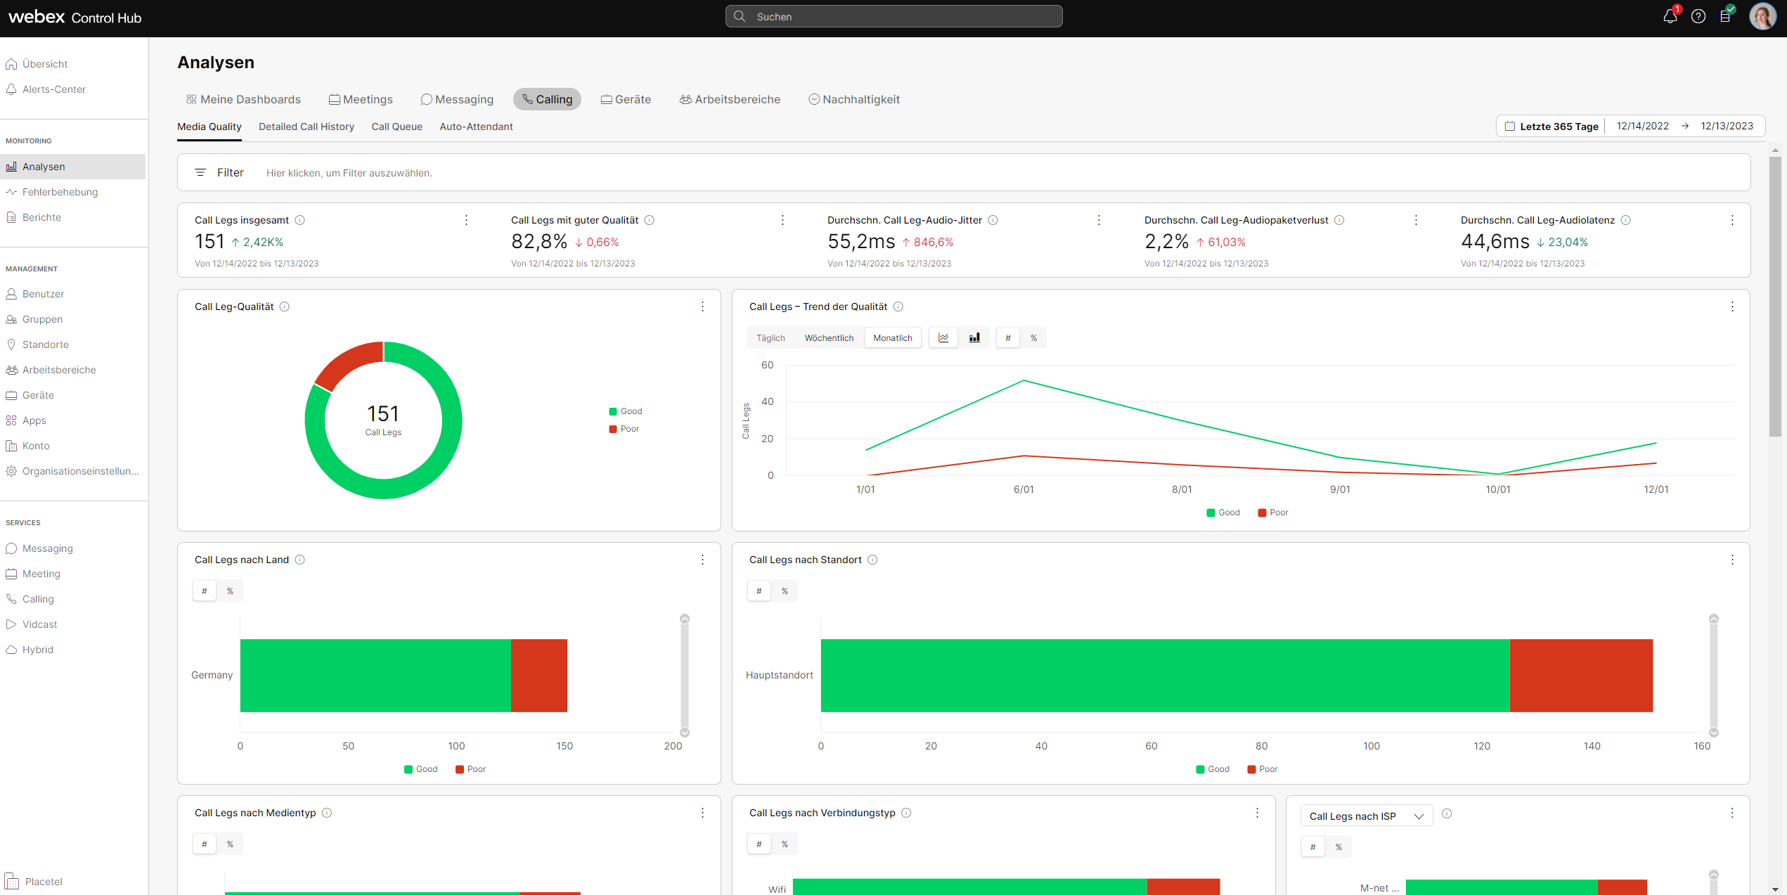Click info icon next to Call Leg-Qualität
The image size is (1787, 895).
click(x=285, y=307)
